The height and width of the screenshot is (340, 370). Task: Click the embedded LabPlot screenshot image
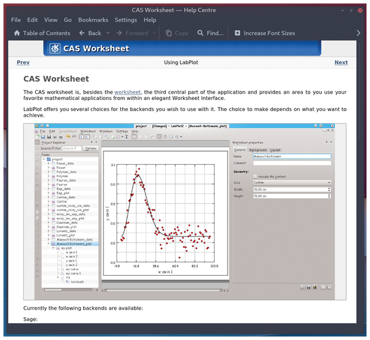(x=185, y=212)
